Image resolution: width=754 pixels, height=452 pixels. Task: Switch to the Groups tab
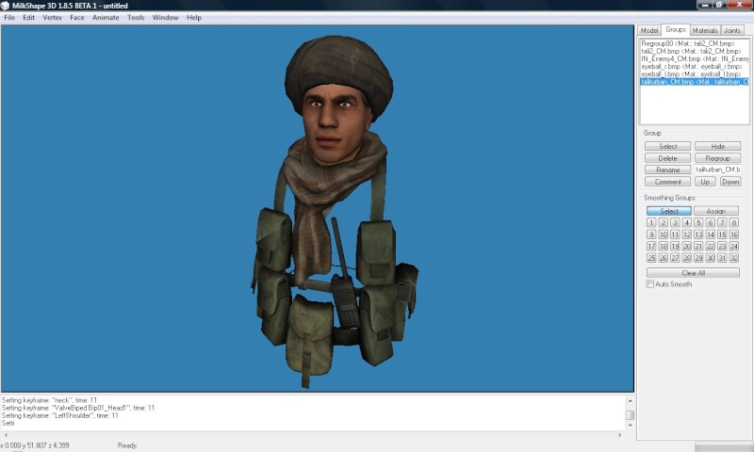[x=676, y=29]
